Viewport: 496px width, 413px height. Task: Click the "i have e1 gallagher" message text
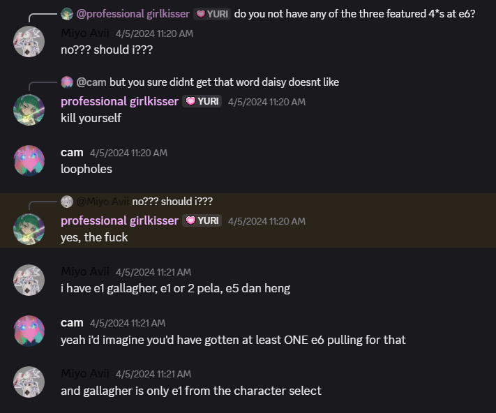point(175,288)
